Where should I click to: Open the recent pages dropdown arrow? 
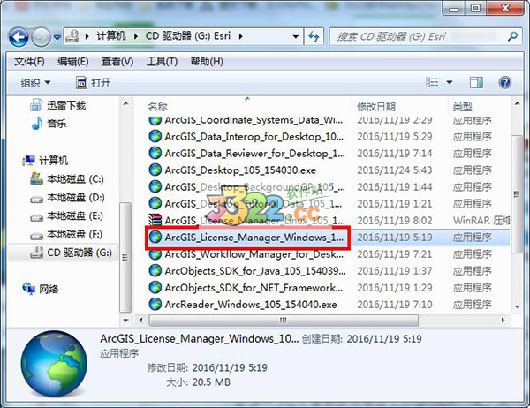(x=57, y=37)
